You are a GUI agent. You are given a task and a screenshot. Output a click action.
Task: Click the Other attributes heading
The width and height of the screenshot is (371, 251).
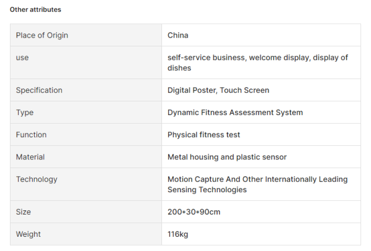coord(35,10)
